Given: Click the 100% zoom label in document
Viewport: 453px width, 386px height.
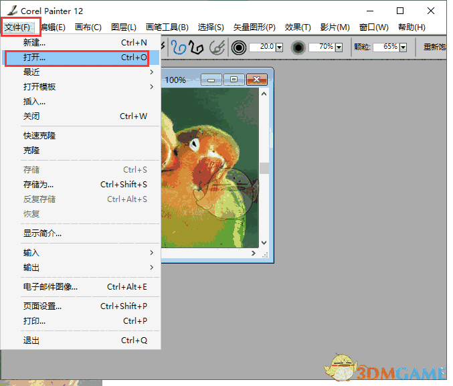Looking at the screenshot, I should [x=175, y=80].
